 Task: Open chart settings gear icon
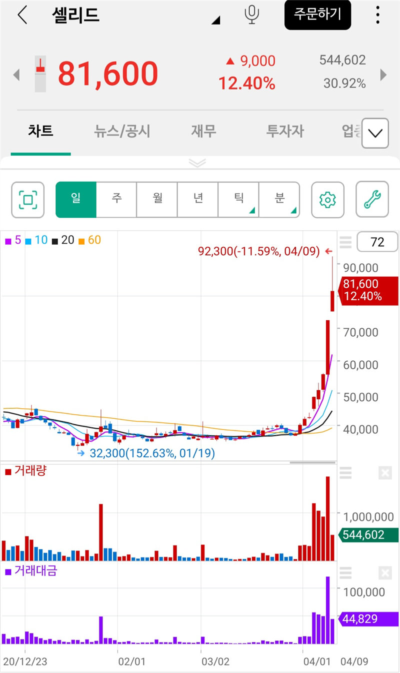click(327, 200)
